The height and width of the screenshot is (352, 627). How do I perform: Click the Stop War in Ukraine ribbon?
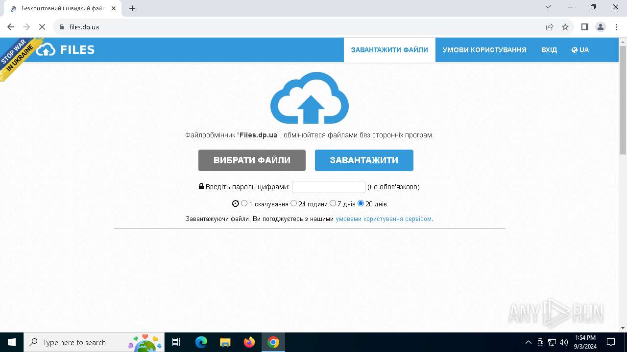coord(18,57)
